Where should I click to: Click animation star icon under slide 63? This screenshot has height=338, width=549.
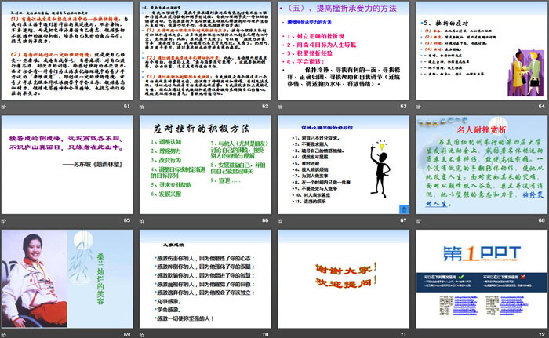(280, 107)
